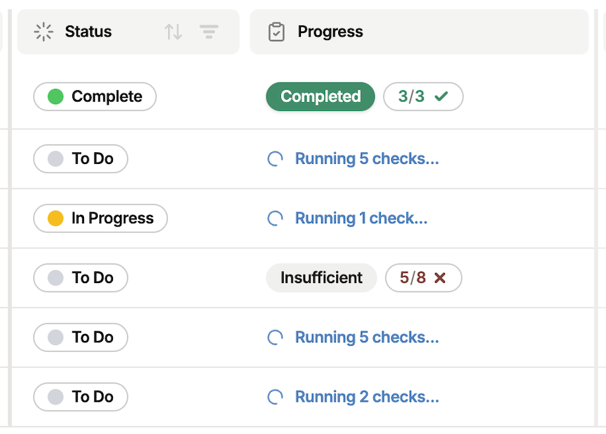Open the filter icon on the Status column
Image resolution: width=606 pixels, height=434 pixels.
[209, 32]
